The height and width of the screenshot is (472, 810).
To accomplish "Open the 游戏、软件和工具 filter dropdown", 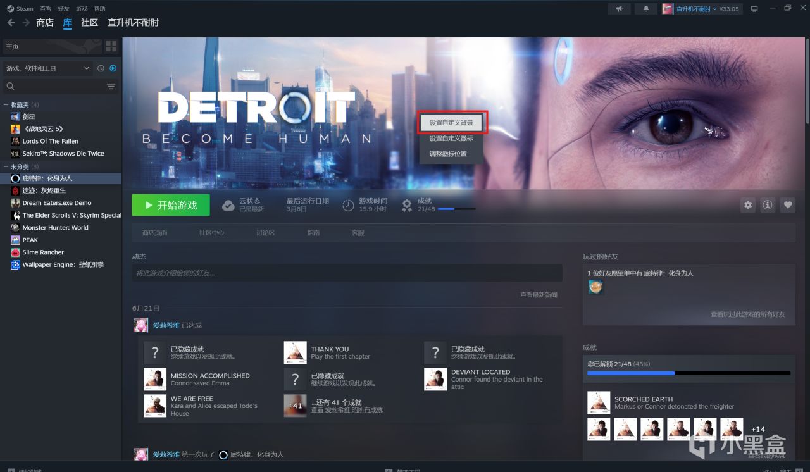I will (x=48, y=68).
